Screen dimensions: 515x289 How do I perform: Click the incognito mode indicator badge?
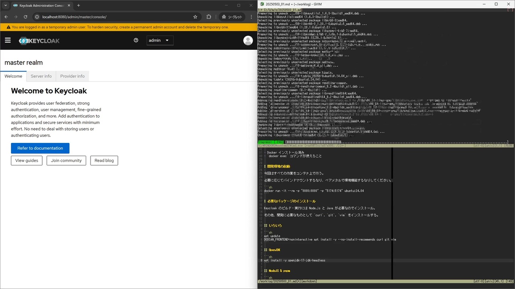point(232,17)
